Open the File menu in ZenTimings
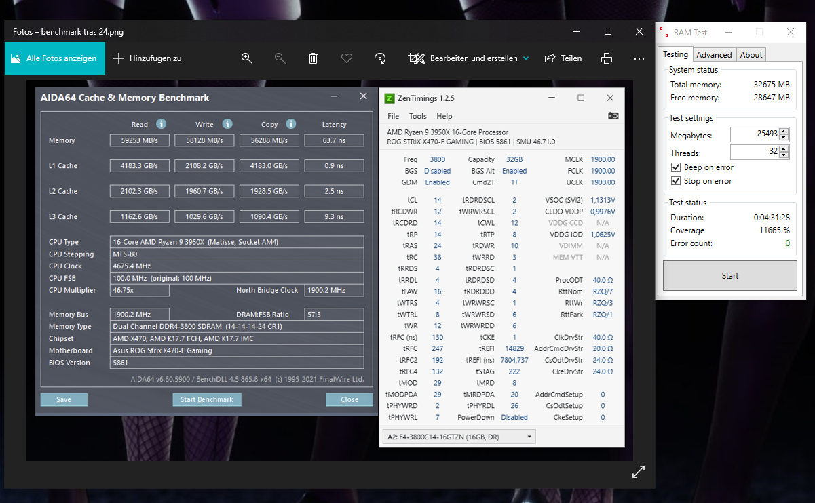Image resolution: width=815 pixels, height=503 pixels. 393,116
